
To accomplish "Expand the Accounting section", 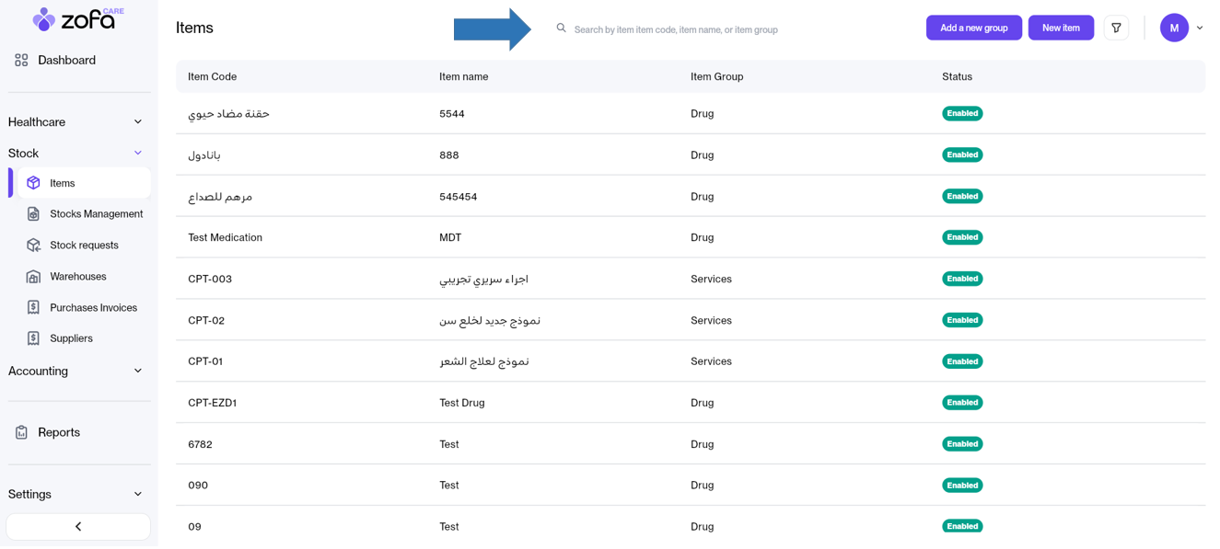I will [x=78, y=372].
